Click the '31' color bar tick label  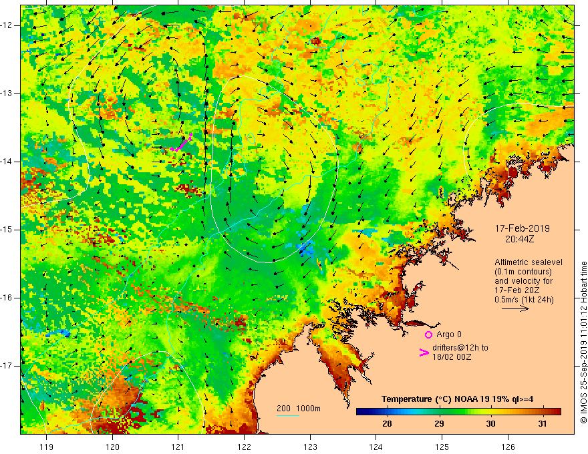click(x=543, y=424)
